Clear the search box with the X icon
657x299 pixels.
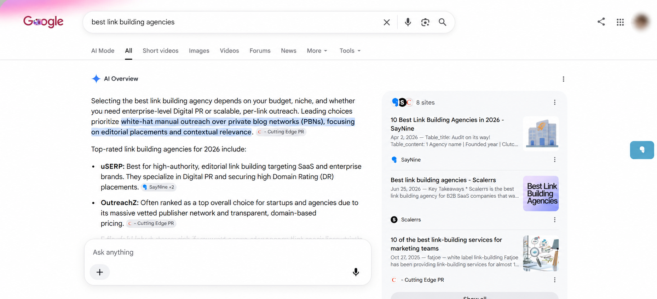click(387, 22)
